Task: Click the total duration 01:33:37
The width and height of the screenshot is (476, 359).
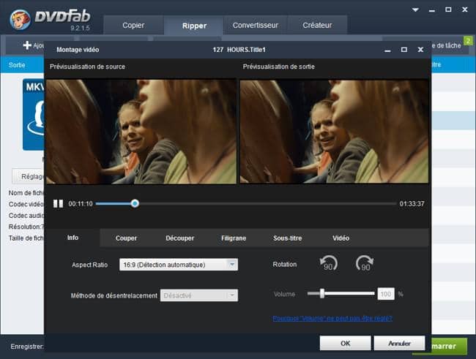Action: (x=412, y=204)
